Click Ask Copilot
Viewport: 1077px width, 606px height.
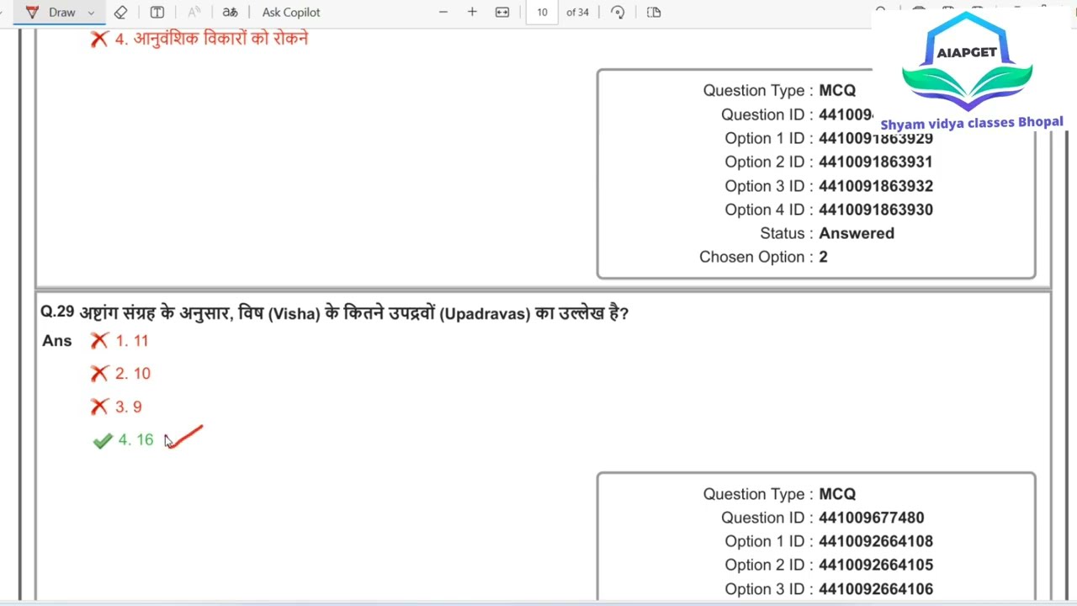tap(291, 12)
